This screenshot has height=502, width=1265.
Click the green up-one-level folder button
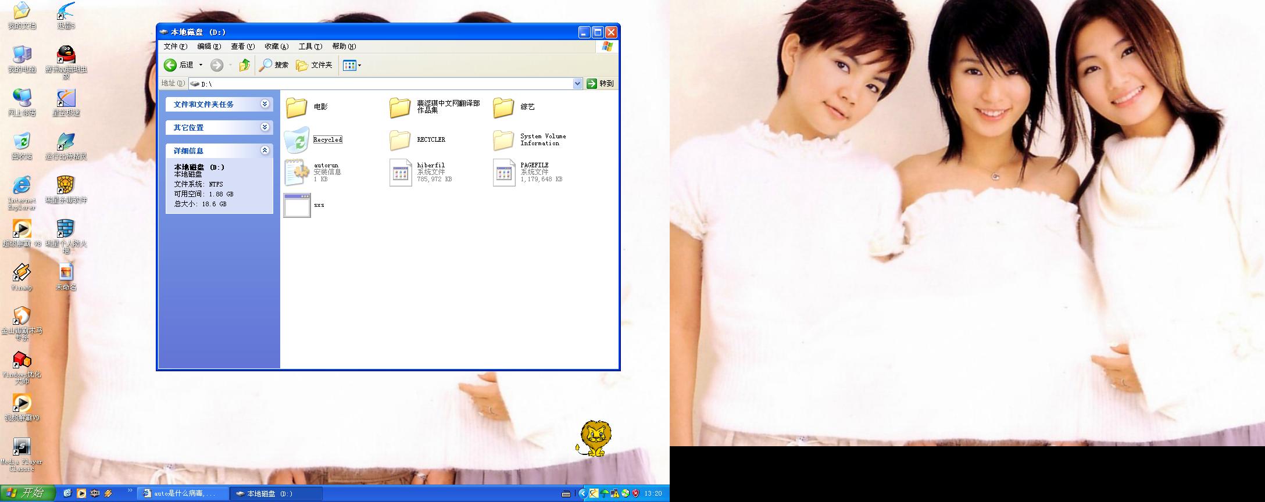click(x=245, y=65)
